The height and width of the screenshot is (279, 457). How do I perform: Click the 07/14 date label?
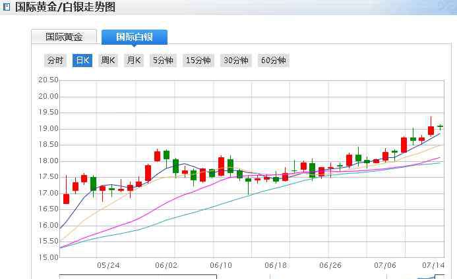(433, 265)
